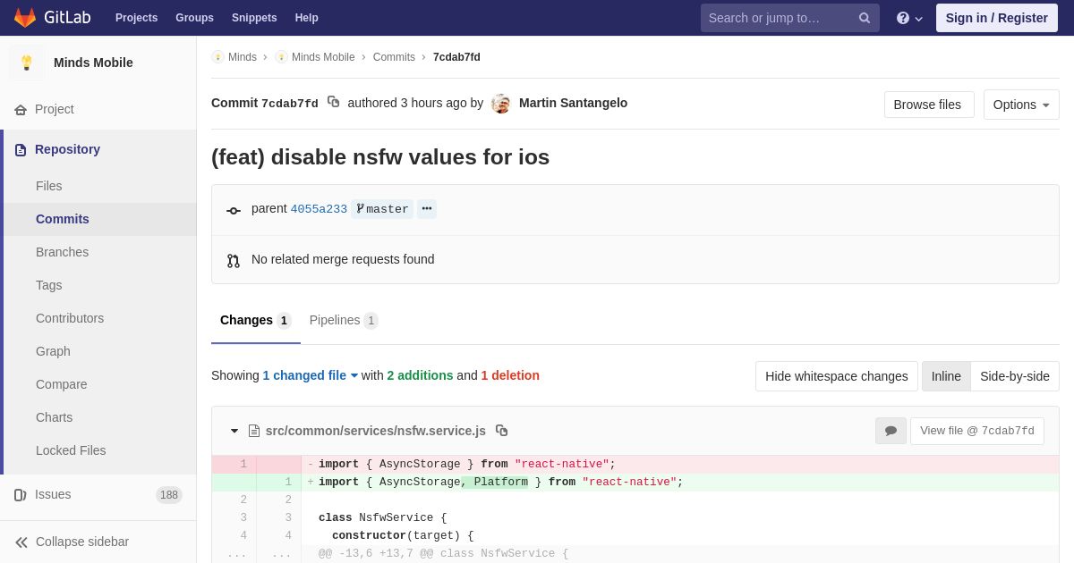Viewport: 1074px width, 563px height.
Task: Switch to Side-by-side diff view
Action: coord(1014,376)
